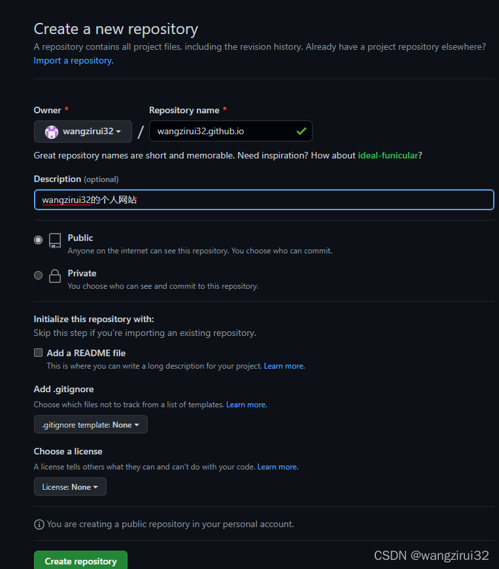Image resolution: width=499 pixels, height=569 pixels.
Task: Click the Public repository book icon
Action: [x=55, y=240]
